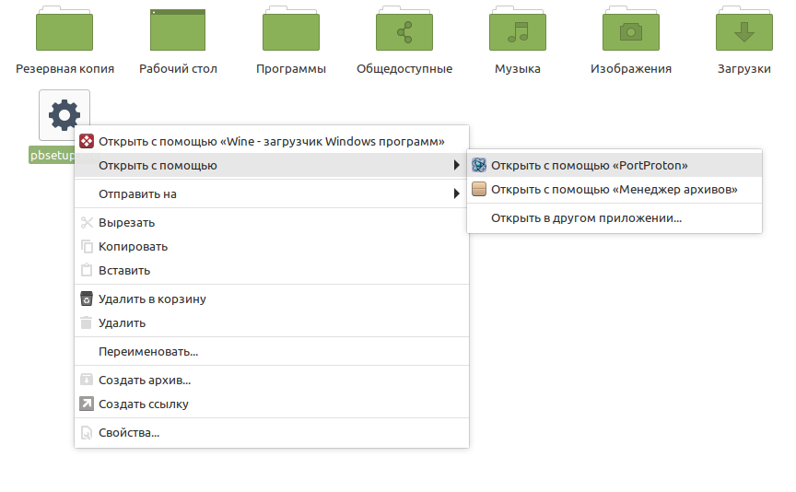Click the Резервная копия folder label

pos(65,68)
